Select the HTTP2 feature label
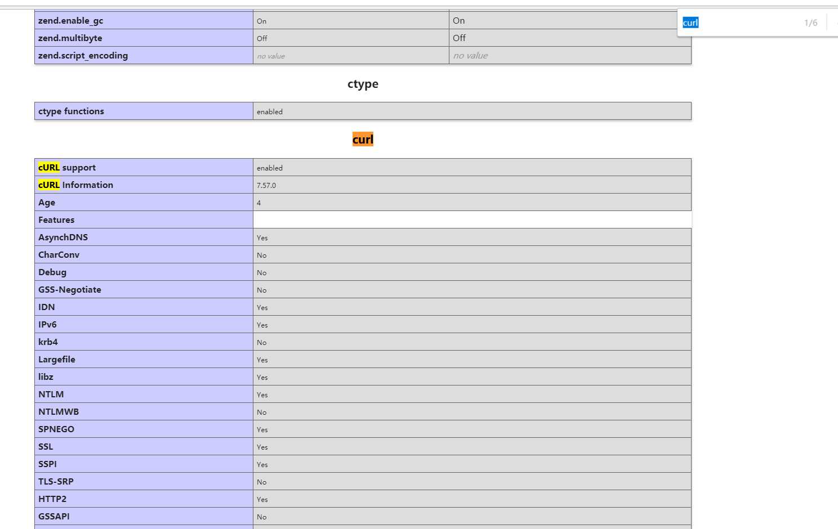Viewport: 838px width, 529px height. click(52, 499)
